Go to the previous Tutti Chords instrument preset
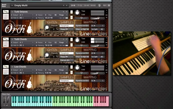The image size is (173, 109). click(63, 39)
